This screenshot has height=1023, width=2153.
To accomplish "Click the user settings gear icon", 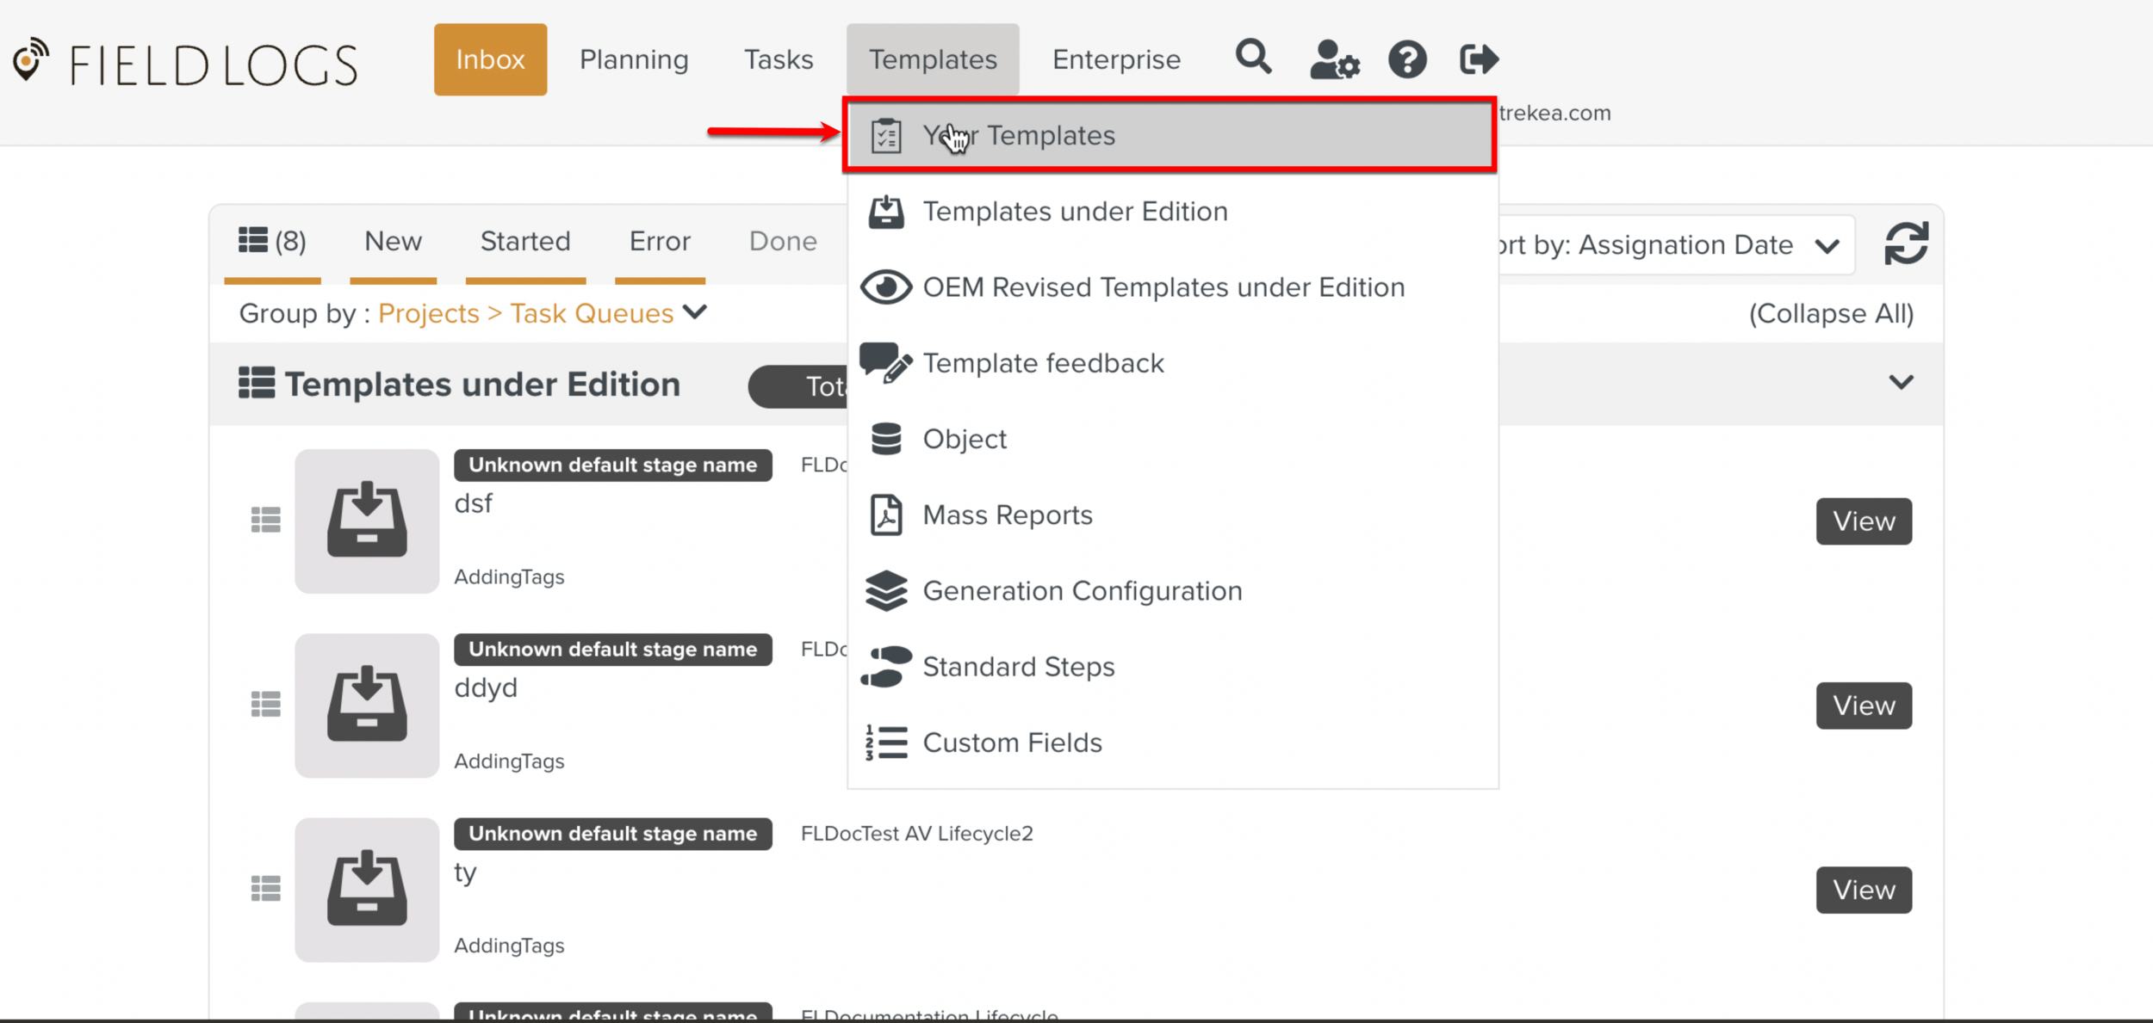I will (1333, 59).
